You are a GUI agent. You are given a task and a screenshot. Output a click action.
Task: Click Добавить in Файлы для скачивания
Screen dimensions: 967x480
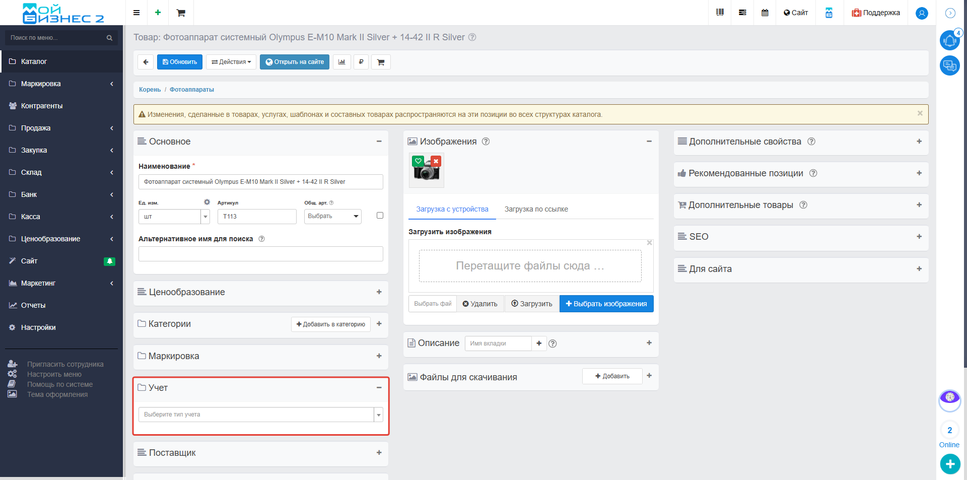612,376
